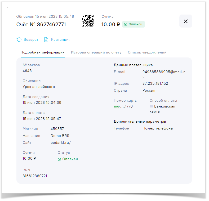Viewport: 209px width, 201px height.
Task: Click the shop ID 459357
Action: click(x=57, y=129)
